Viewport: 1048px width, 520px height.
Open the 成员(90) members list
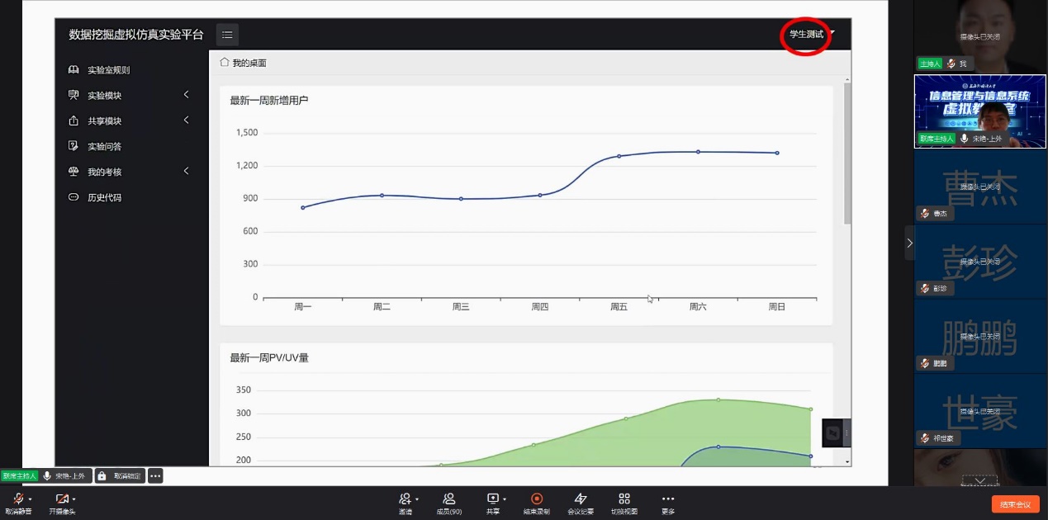click(x=448, y=499)
